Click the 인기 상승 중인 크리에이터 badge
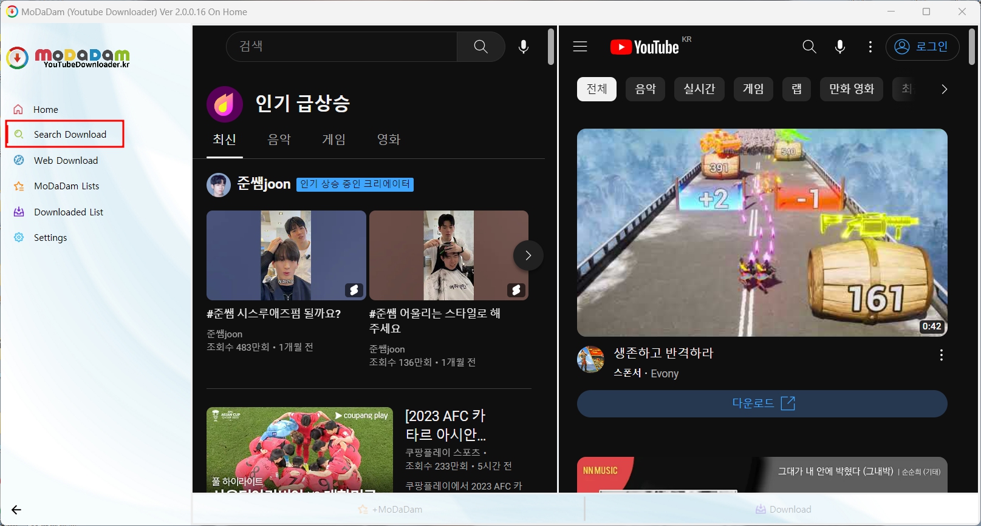The height and width of the screenshot is (526, 981). pyautogui.click(x=355, y=184)
